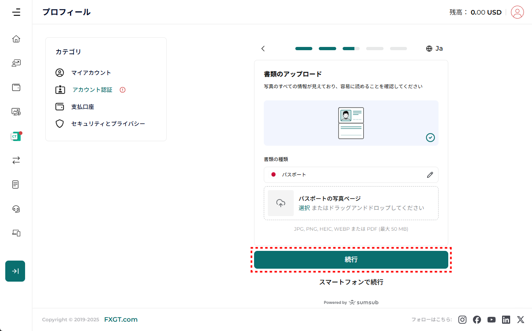Expand sidebar with the arrow button
Image resolution: width=532 pixels, height=331 pixels.
tap(15, 271)
